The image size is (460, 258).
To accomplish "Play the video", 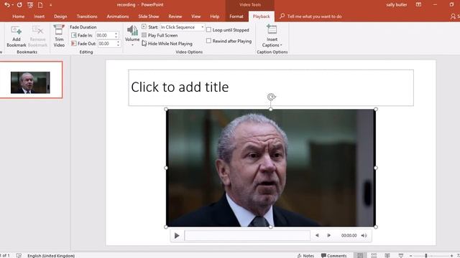I will click(x=177, y=236).
